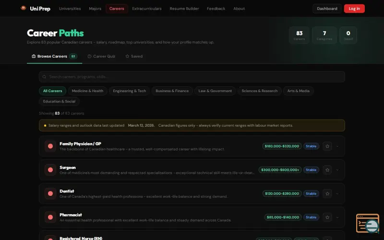Star the Pharmacist career
This screenshot has width=384, height=240.
tap(327, 217)
